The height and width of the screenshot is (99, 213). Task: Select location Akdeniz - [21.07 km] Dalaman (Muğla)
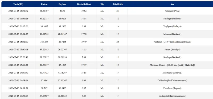click(172, 42)
